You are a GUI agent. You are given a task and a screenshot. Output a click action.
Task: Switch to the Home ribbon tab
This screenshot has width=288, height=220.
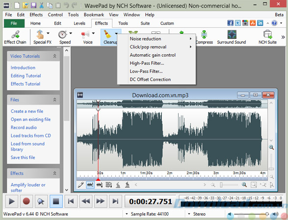coord(35,23)
